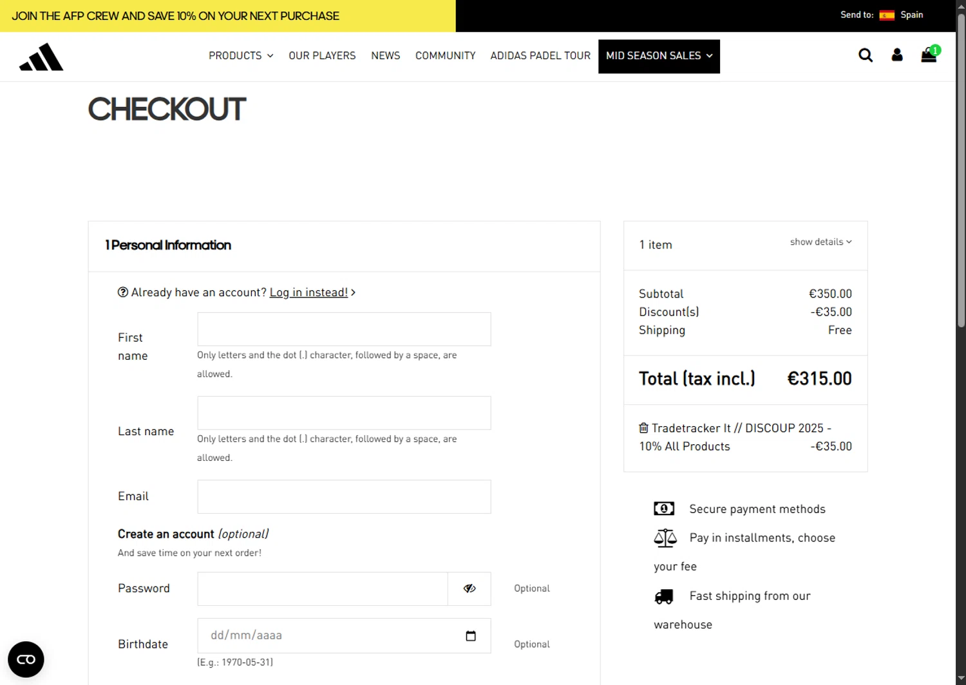Open the user account icon

click(x=897, y=55)
